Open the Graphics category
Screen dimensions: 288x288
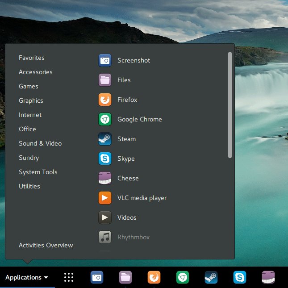(x=31, y=100)
